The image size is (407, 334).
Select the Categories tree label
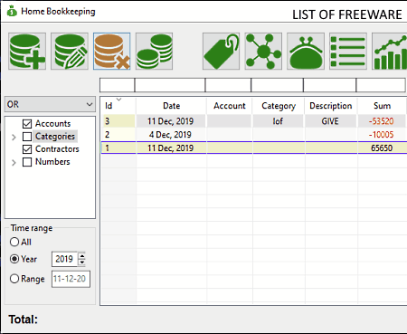pos(55,137)
